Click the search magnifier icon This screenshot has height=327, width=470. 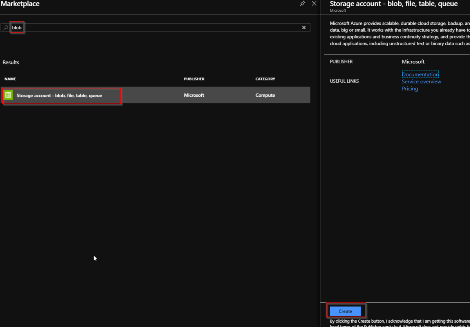pyautogui.click(x=6, y=28)
